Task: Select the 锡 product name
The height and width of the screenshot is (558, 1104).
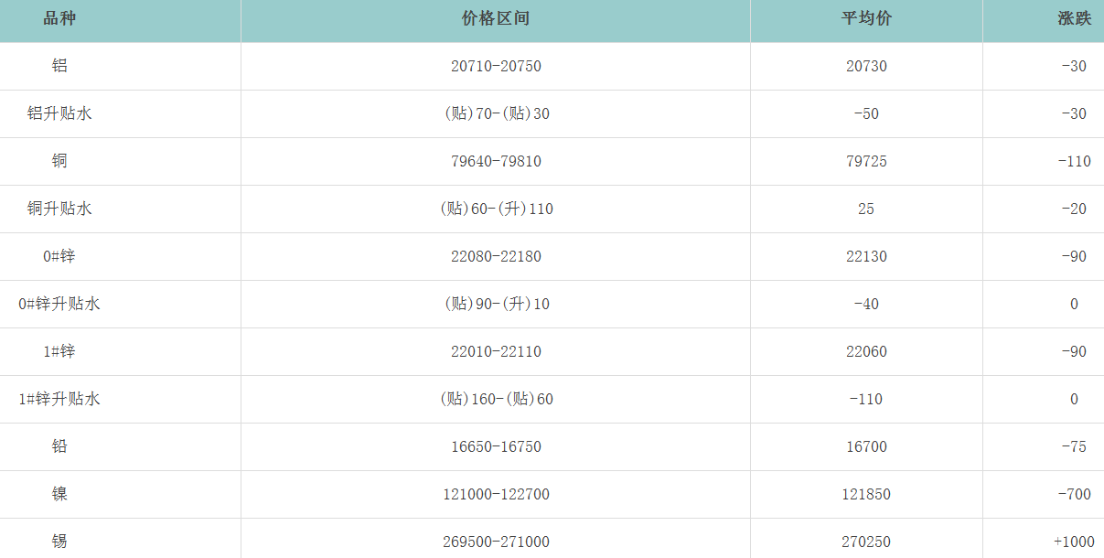Action: click(59, 542)
